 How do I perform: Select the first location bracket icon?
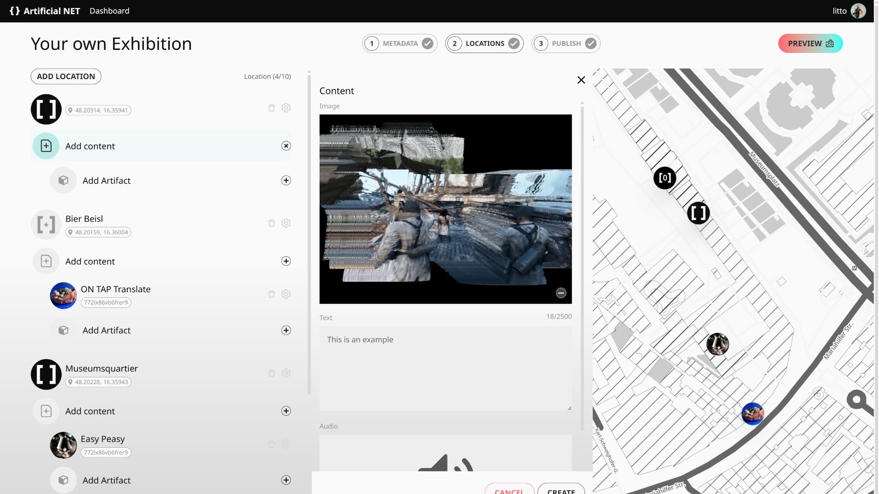pyautogui.click(x=46, y=109)
